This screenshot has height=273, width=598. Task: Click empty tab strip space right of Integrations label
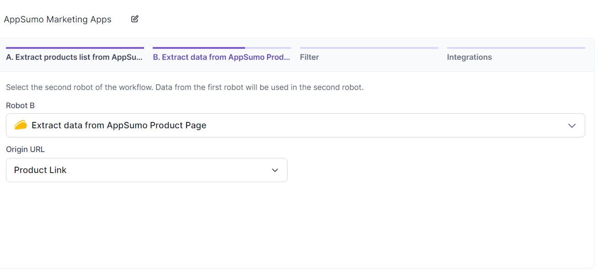click(x=539, y=58)
